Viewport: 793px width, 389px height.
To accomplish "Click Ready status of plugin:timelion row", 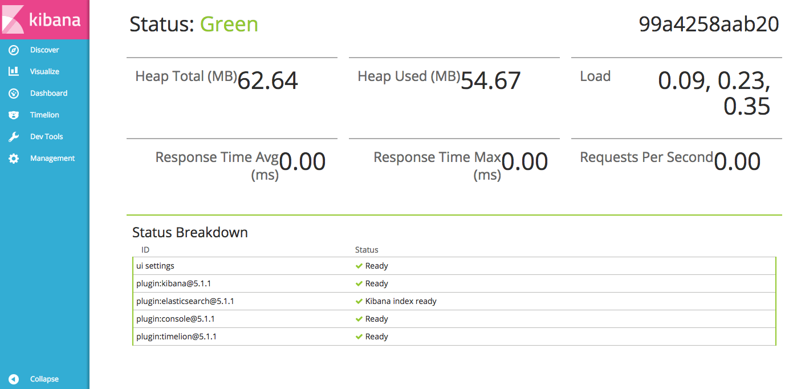I will [x=377, y=337].
